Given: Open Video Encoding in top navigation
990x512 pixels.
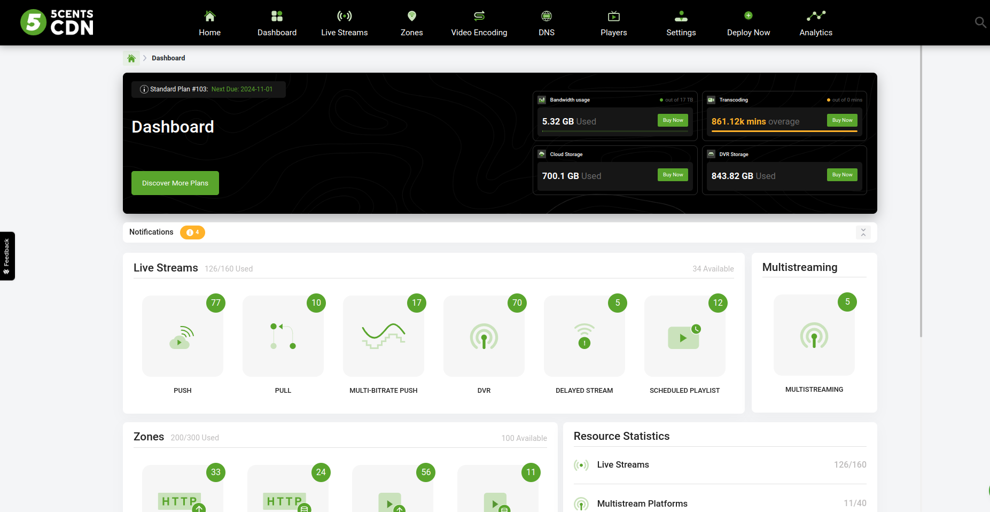Looking at the screenshot, I should coord(479,24).
